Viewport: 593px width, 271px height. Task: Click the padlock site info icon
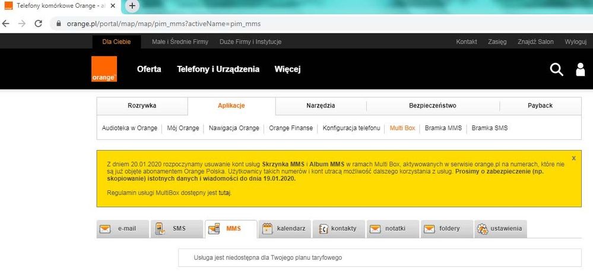point(58,24)
